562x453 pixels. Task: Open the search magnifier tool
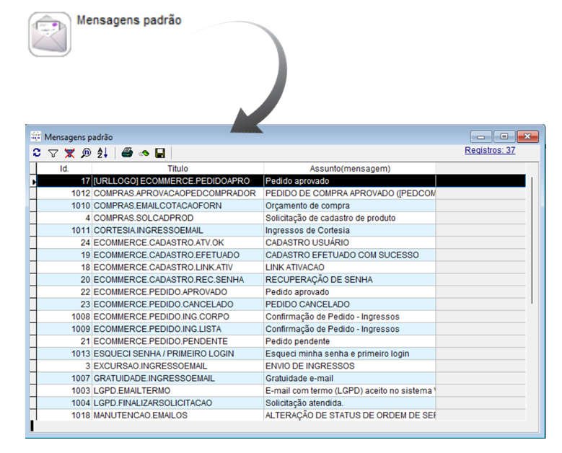(86, 153)
